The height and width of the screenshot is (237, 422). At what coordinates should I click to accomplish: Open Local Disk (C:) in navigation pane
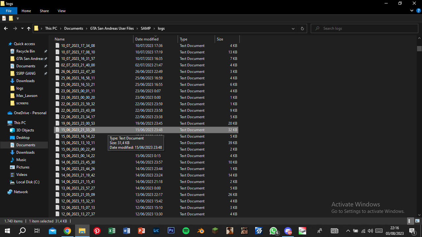28,182
